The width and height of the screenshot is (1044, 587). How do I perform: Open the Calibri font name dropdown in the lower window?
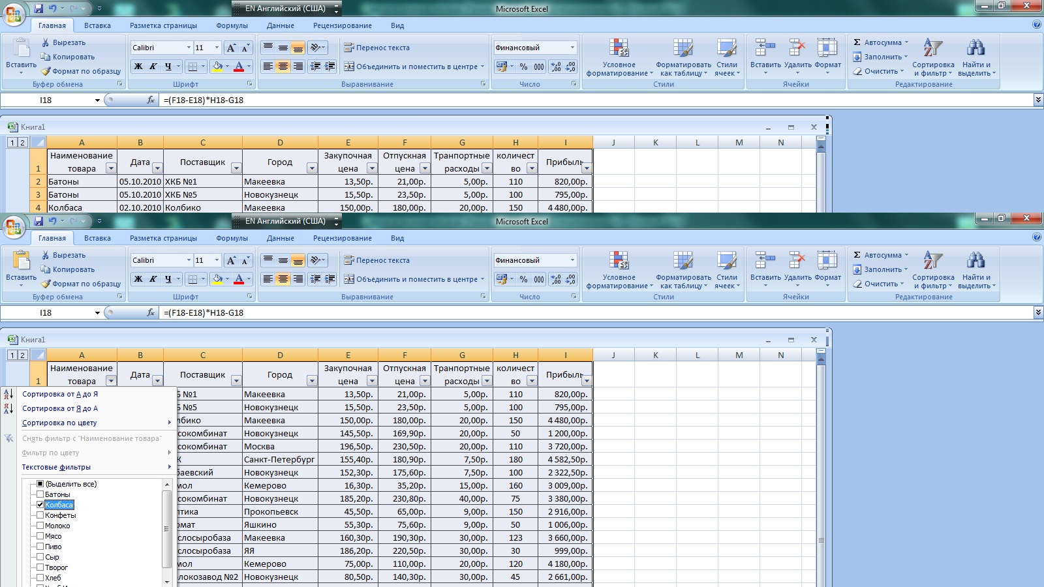(x=189, y=260)
